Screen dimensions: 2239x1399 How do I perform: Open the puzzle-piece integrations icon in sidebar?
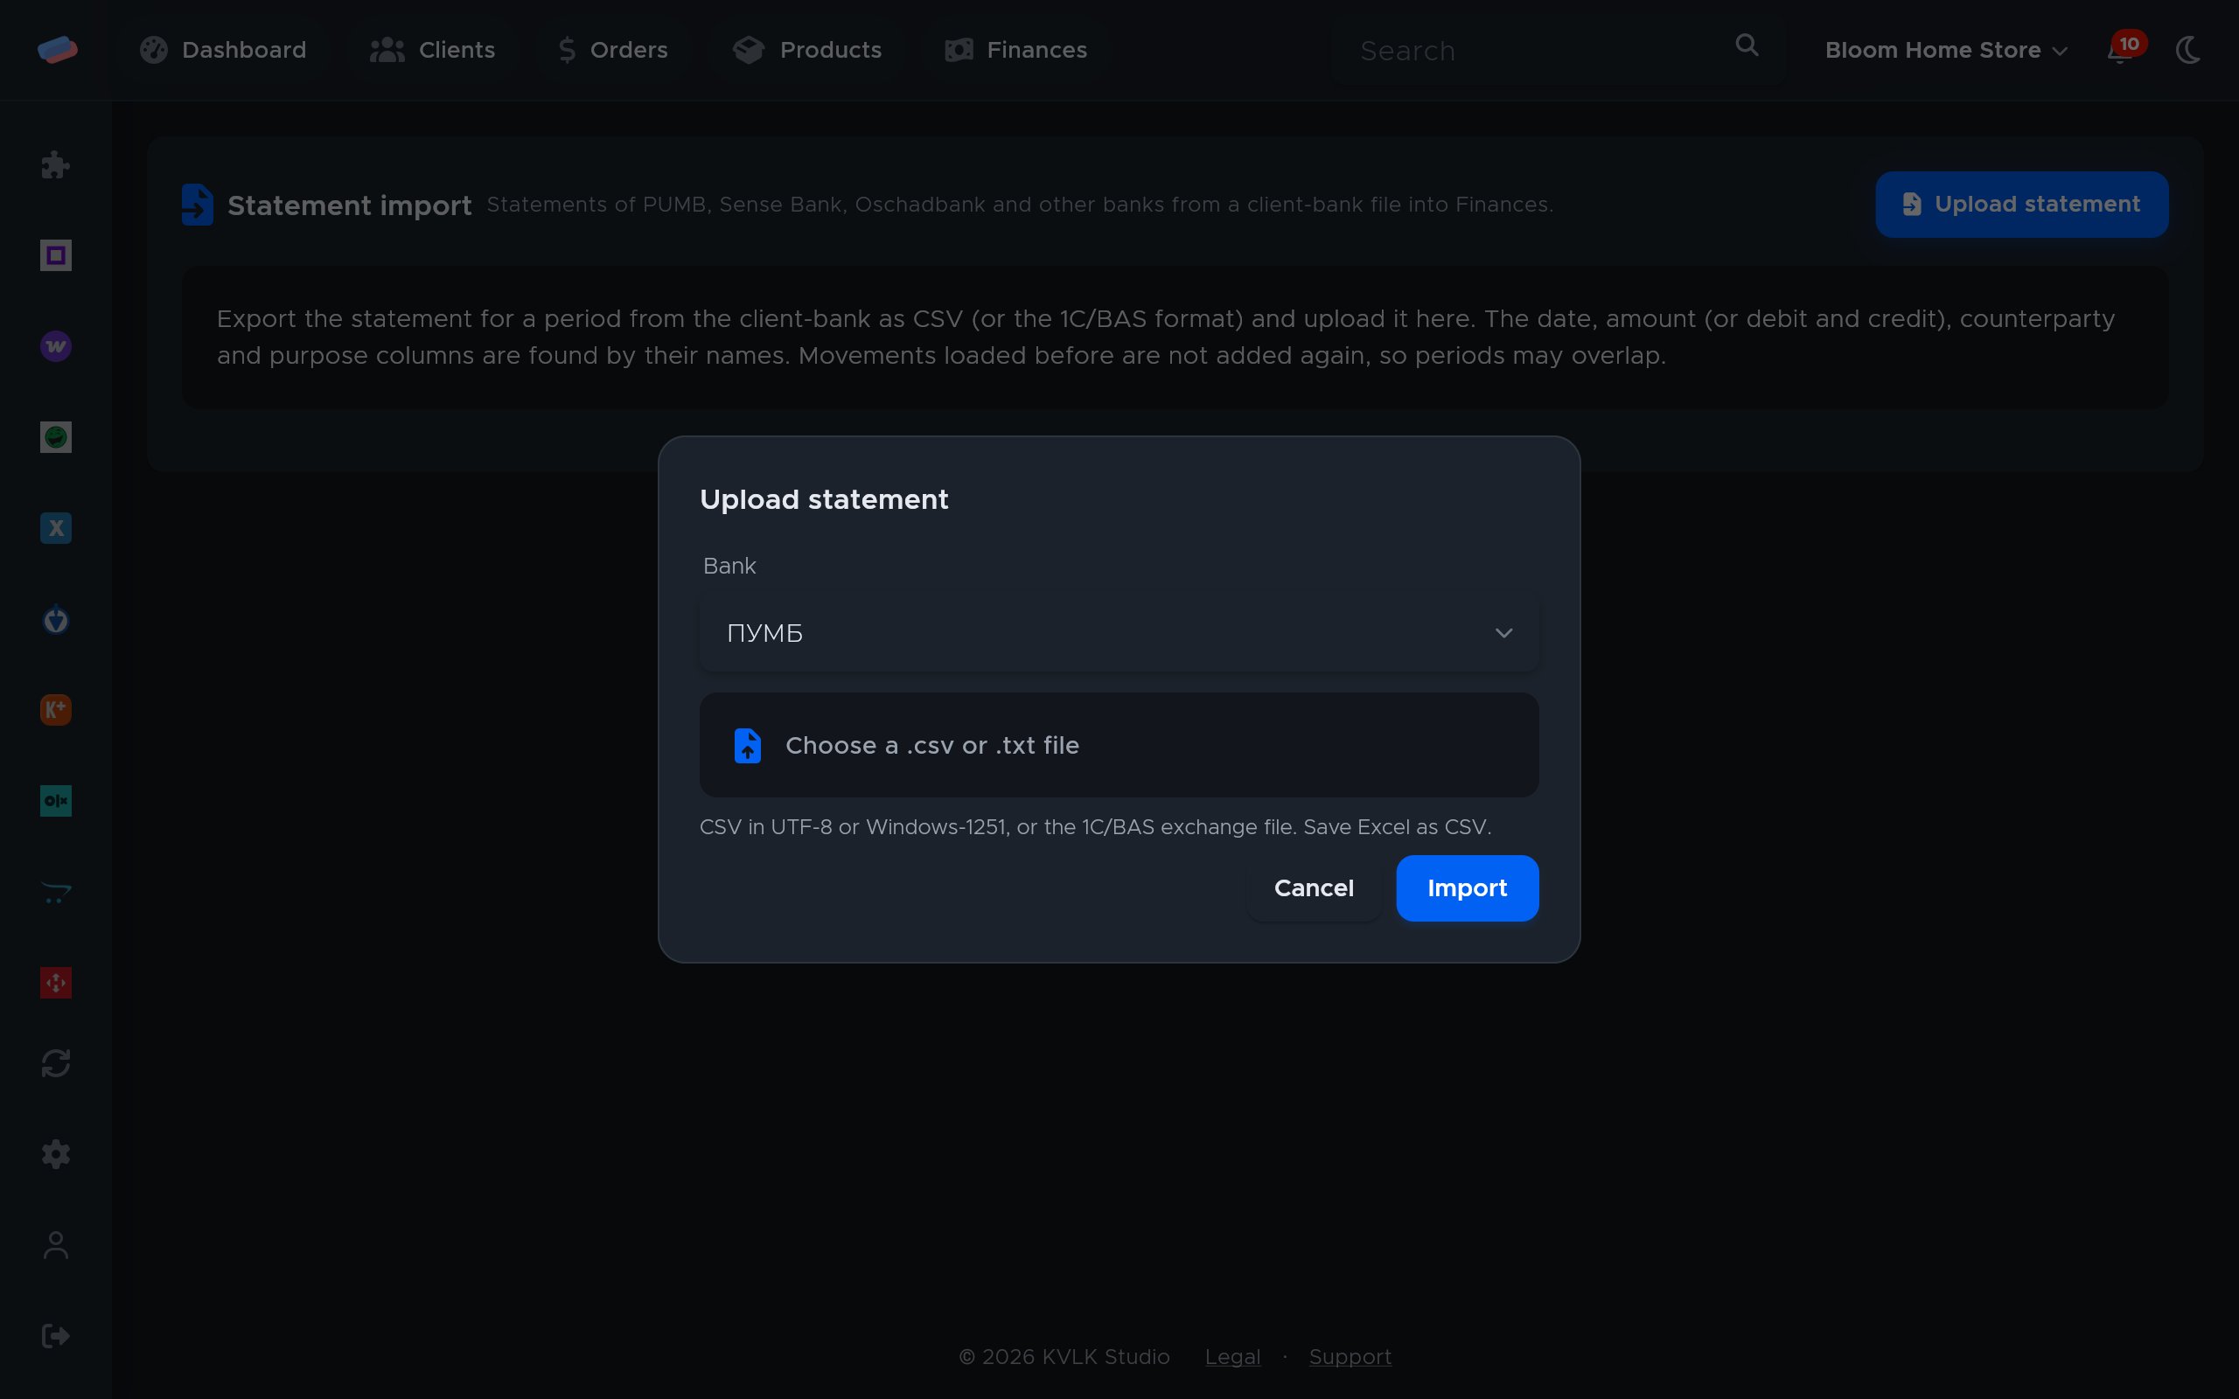55,164
